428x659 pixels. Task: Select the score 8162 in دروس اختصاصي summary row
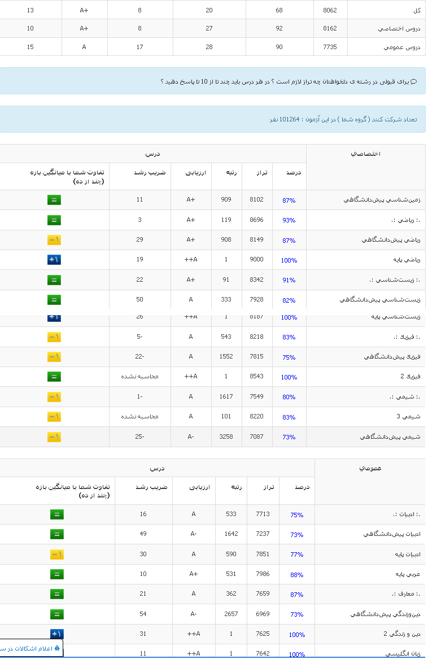tap(330, 28)
